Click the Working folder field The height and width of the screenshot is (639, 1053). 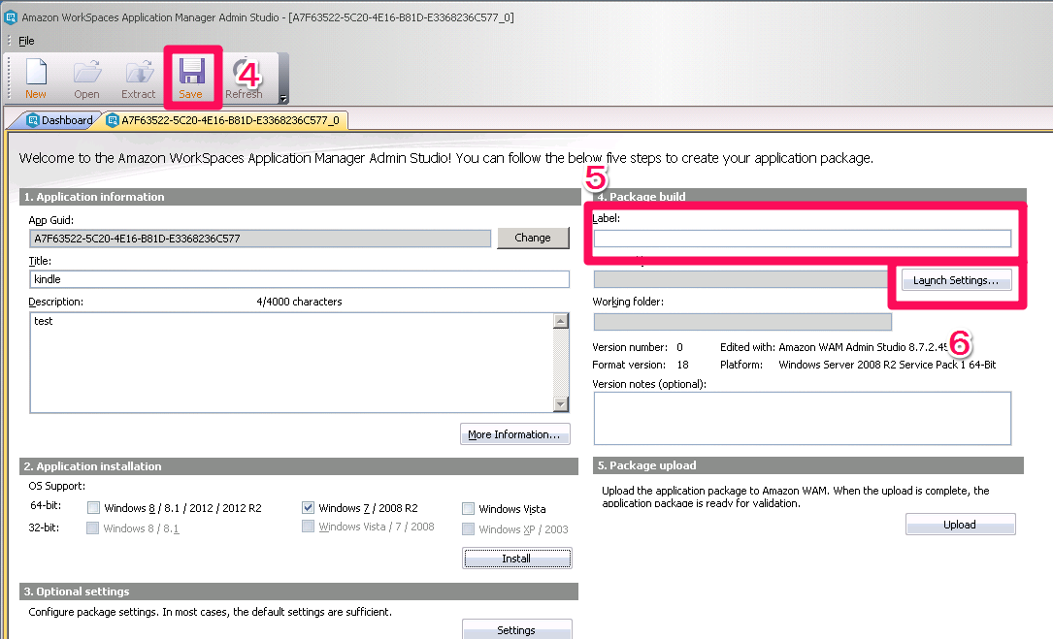(x=742, y=322)
